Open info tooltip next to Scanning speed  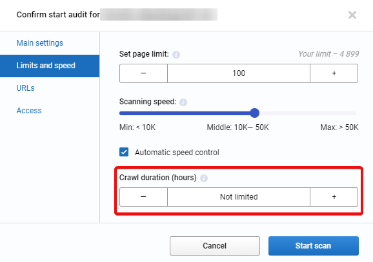(183, 102)
